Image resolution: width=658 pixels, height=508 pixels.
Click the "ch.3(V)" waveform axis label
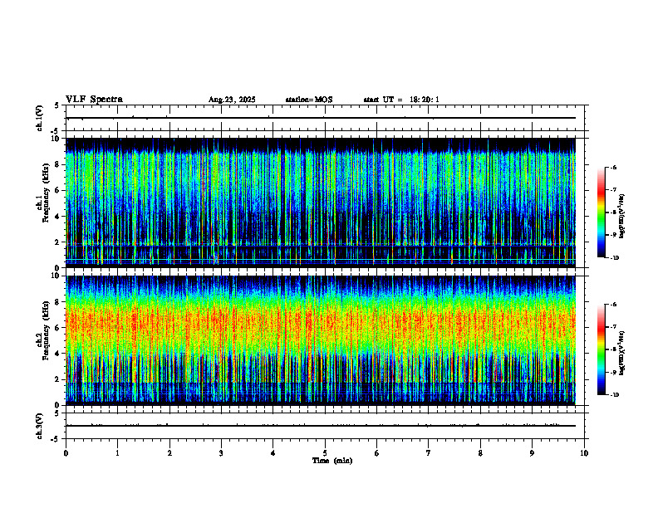click(39, 426)
